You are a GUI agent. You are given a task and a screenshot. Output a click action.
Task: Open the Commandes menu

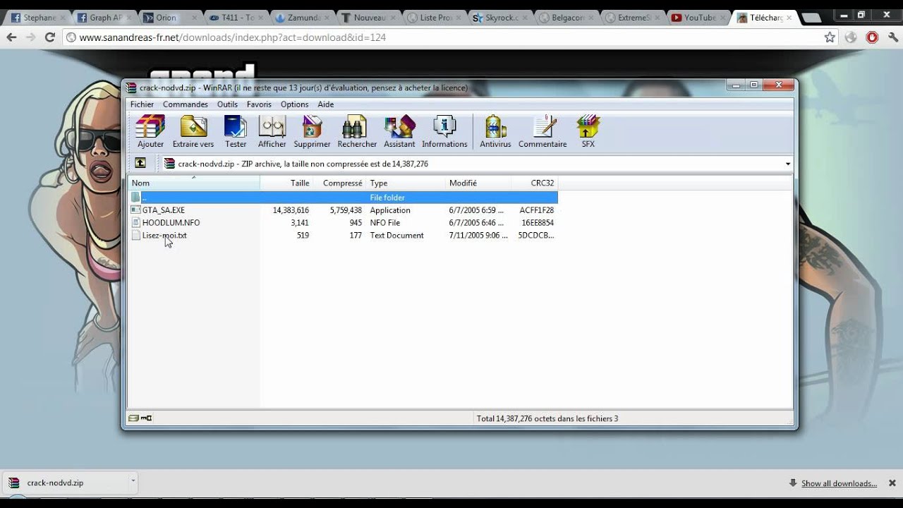(x=186, y=104)
